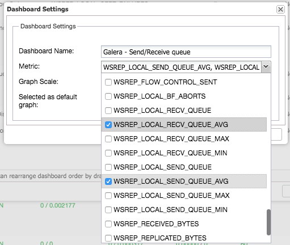Uncheck WSREP_LOCAL_SEND_QUEUE_AVG

coord(108,181)
